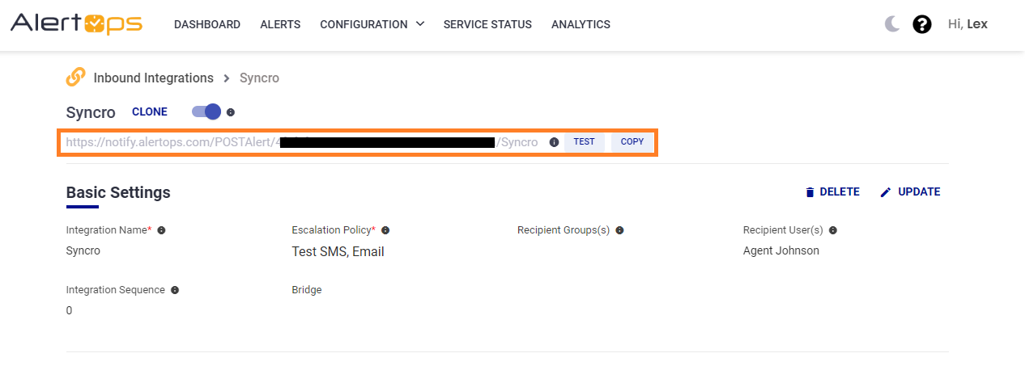Open the help question mark icon
1025x366 pixels.
[x=921, y=24]
